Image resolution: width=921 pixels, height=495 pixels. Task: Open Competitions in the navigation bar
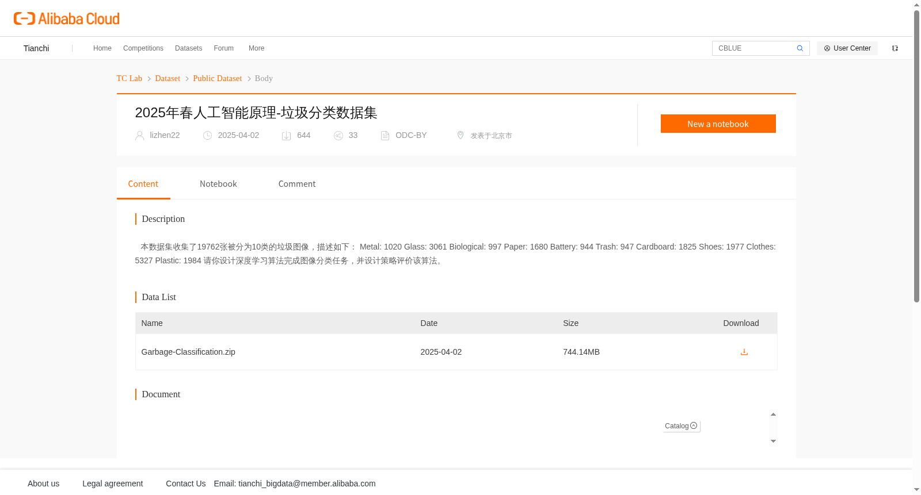click(x=143, y=48)
